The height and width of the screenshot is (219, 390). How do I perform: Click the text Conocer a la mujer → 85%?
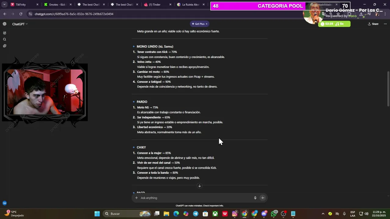(x=154, y=153)
